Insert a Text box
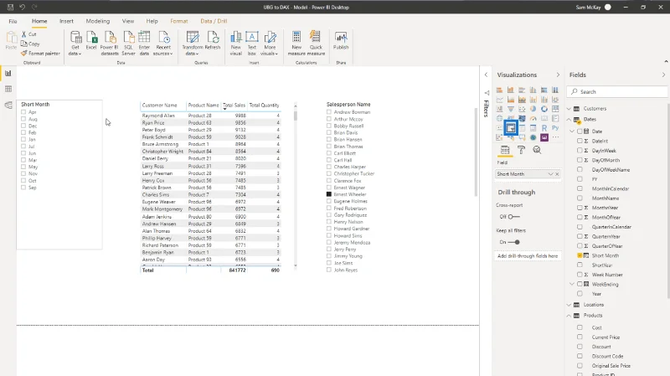This screenshot has width=670, height=376. (252, 44)
